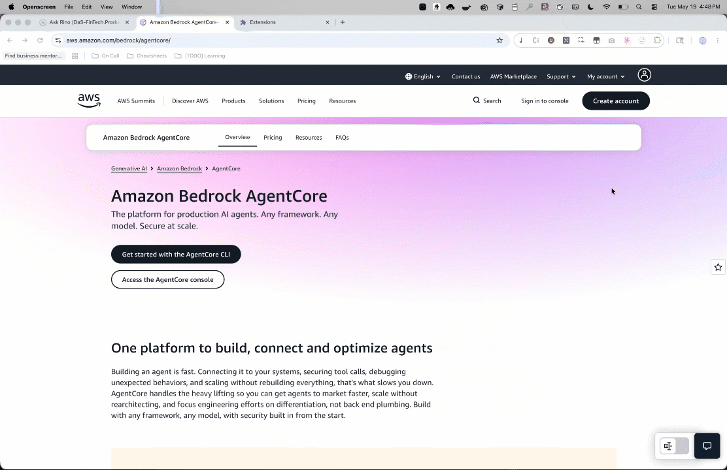The width and height of the screenshot is (727, 470).
Task: Open the Window menu
Action: pos(131,7)
